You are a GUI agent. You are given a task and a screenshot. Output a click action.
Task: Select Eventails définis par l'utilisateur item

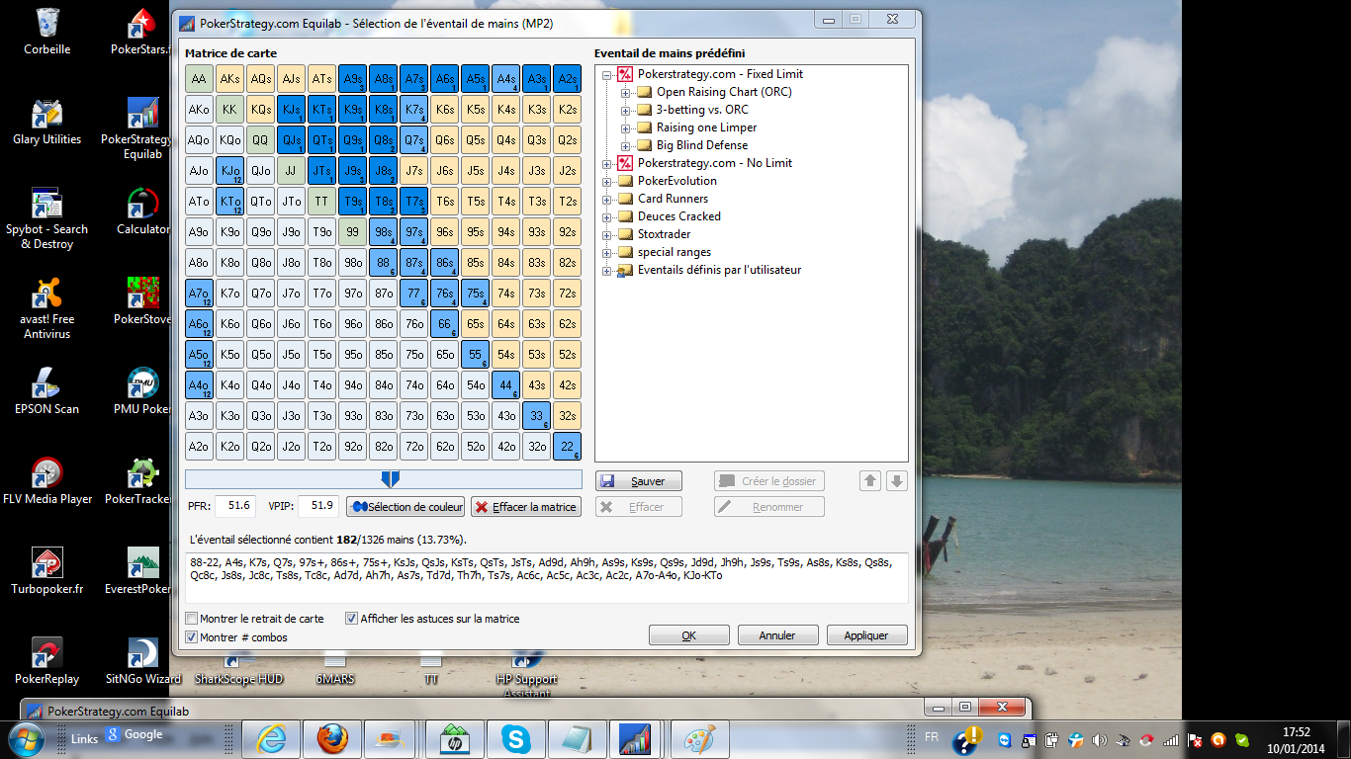(x=719, y=270)
